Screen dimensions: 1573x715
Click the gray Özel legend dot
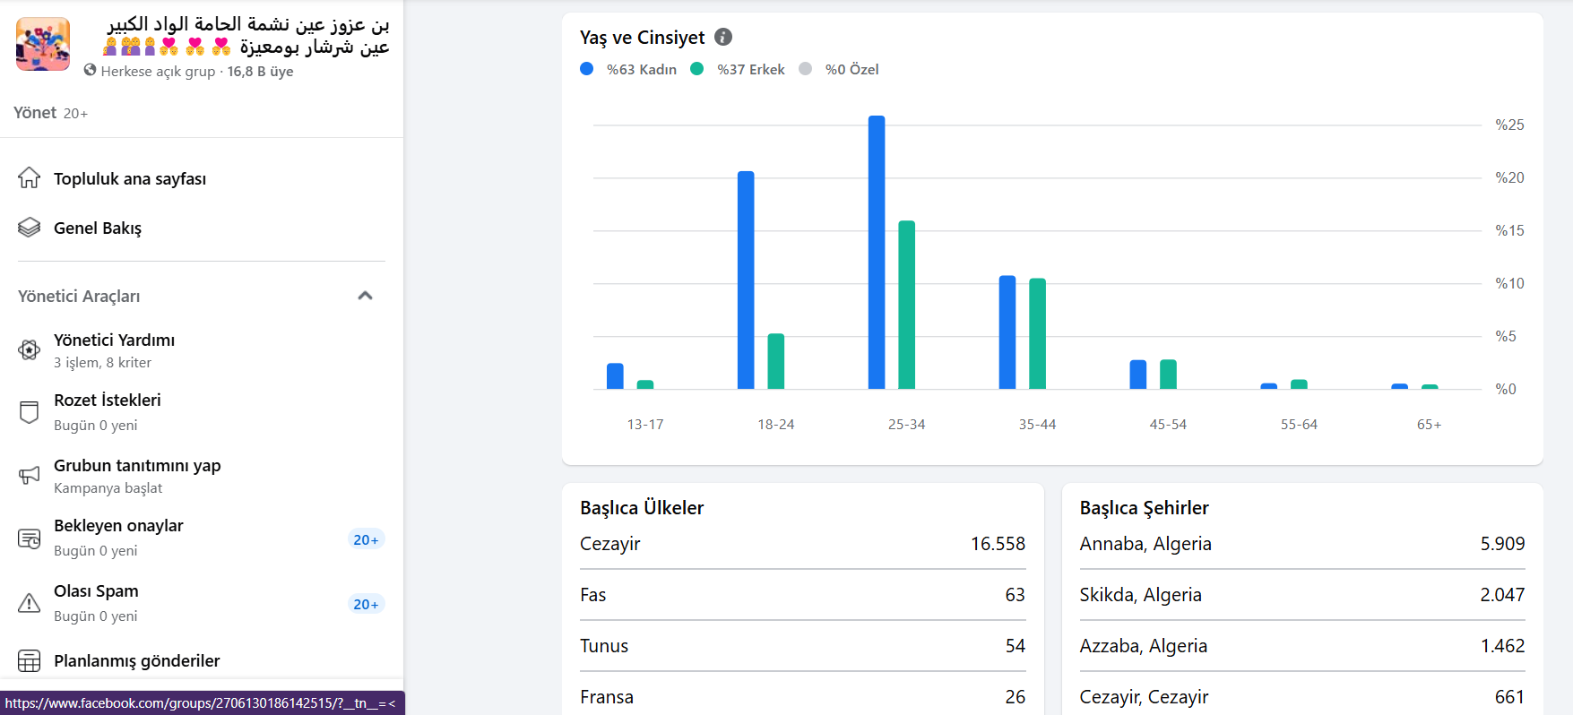pos(806,69)
